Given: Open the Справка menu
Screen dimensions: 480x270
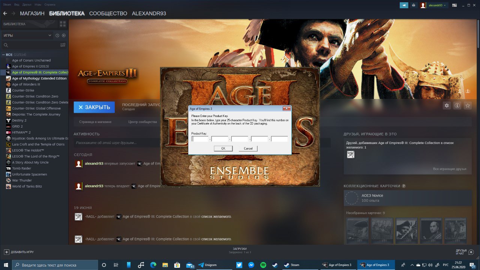Looking at the screenshot, I should pyautogui.click(x=49, y=4).
